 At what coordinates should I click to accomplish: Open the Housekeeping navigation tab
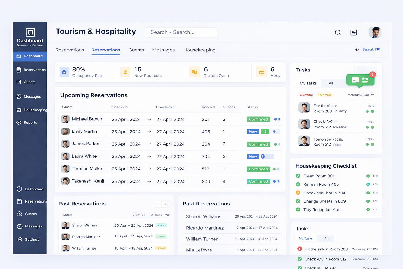point(199,50)
